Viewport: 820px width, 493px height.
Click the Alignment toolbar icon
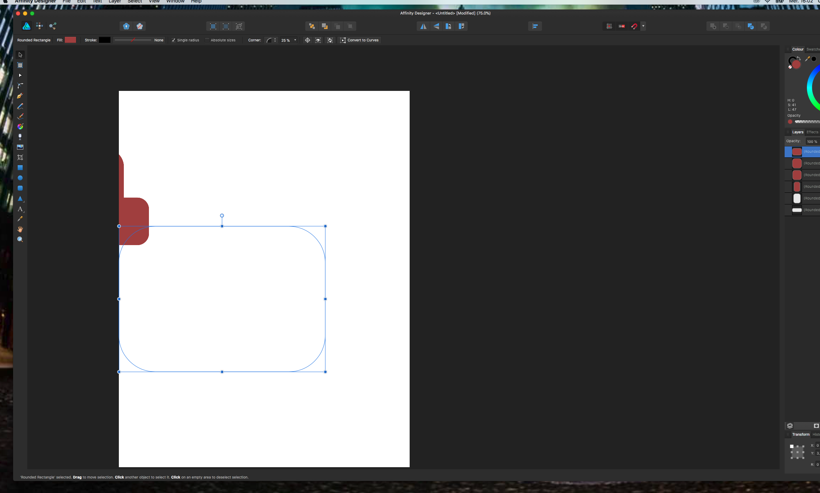535,26
